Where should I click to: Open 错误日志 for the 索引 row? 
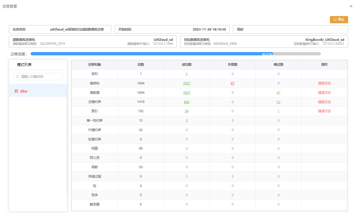(324, 111)
